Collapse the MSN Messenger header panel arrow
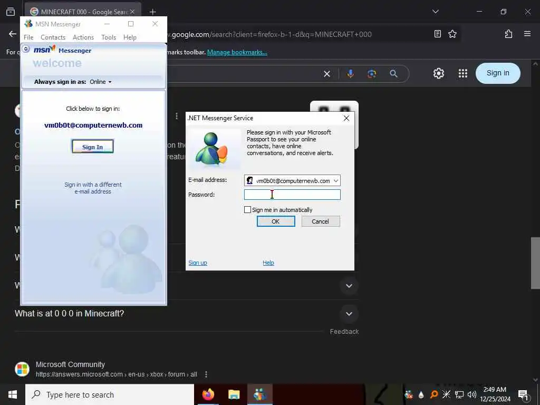The height and width of the screenshot is (405, 540). (x=26, y=49)
